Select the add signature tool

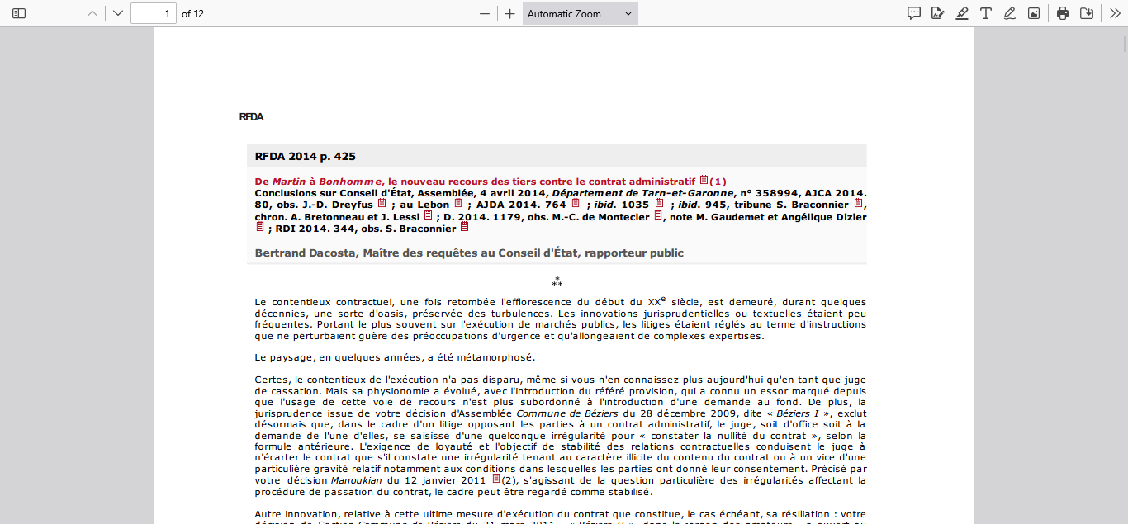(938, 13)
